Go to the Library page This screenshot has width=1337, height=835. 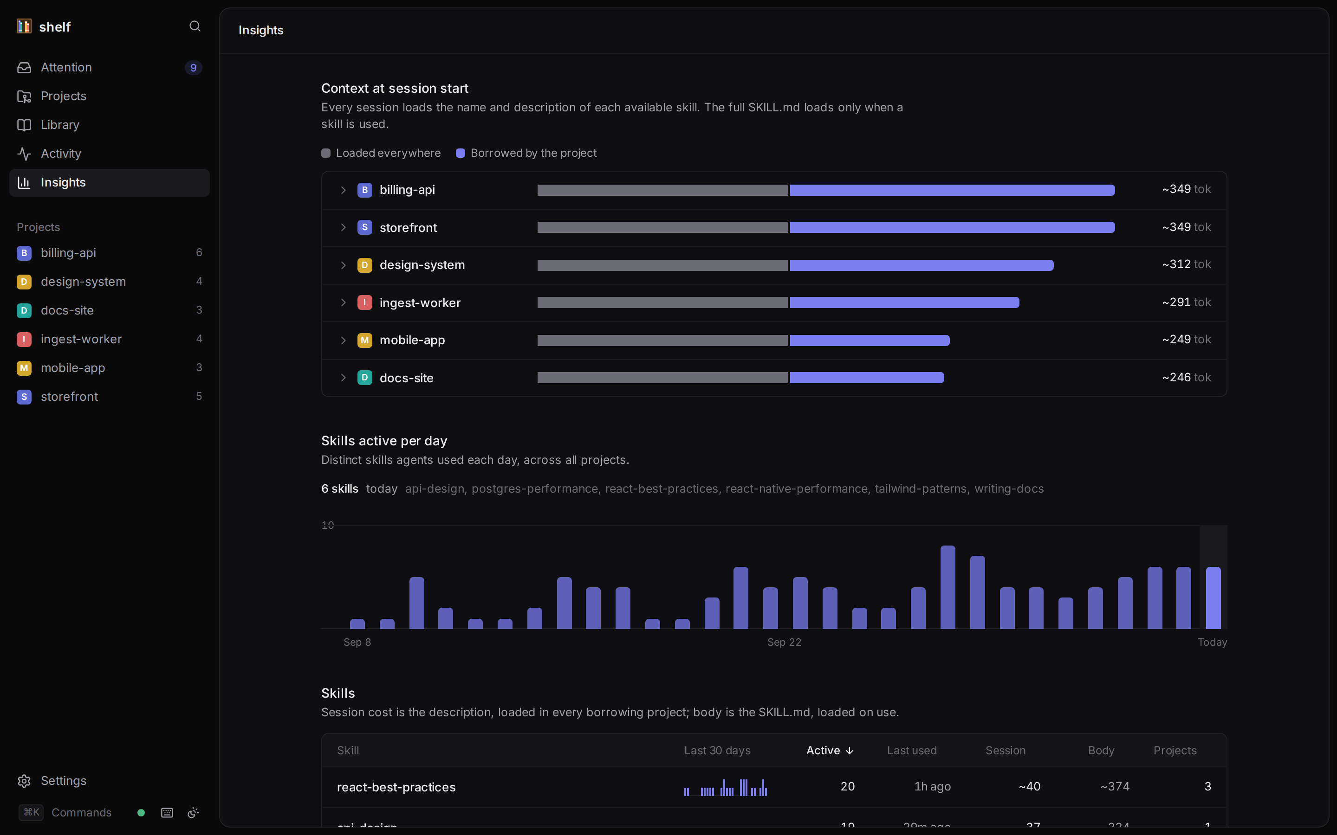pos(110,125)
